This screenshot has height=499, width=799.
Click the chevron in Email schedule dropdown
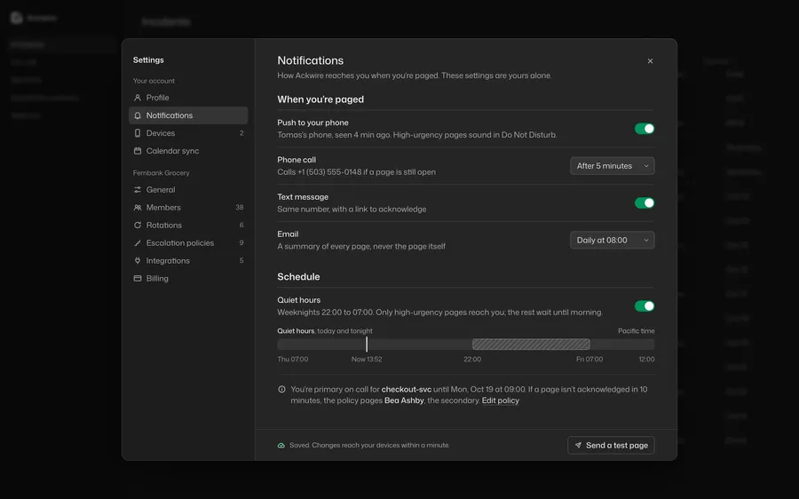646,240
